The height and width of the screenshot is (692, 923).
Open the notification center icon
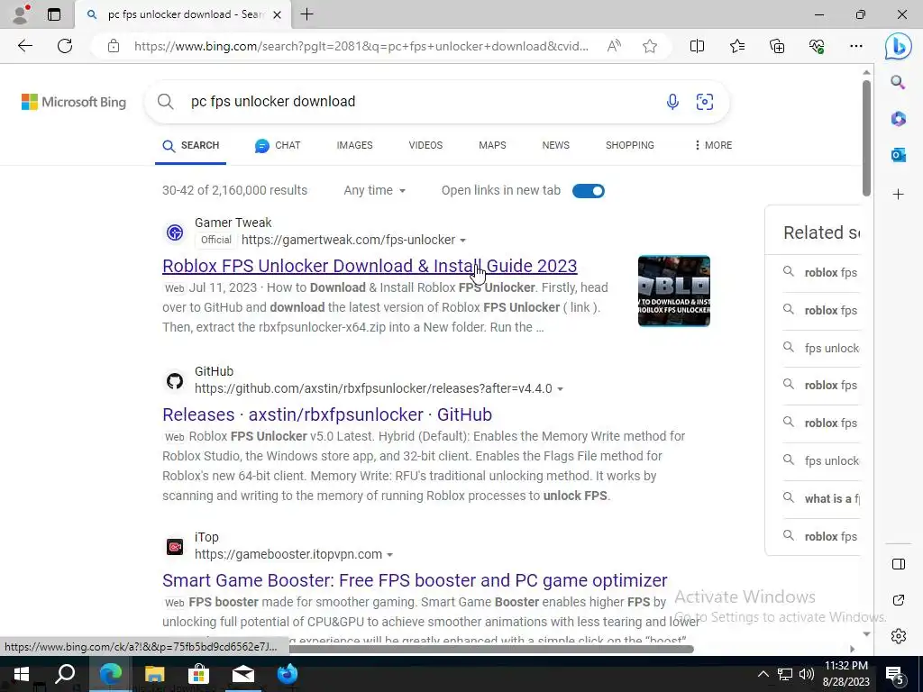pos(895,674)
